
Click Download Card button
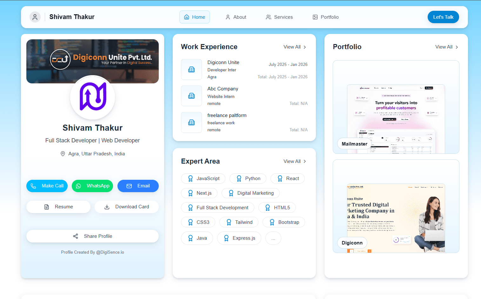pyautogui.click(x=127, y=207)
